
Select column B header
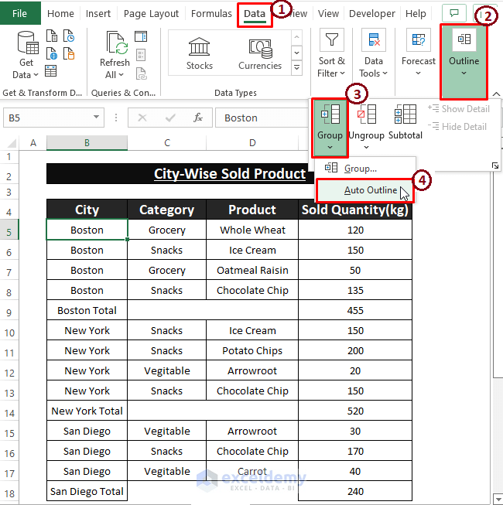tap(87, 142)
